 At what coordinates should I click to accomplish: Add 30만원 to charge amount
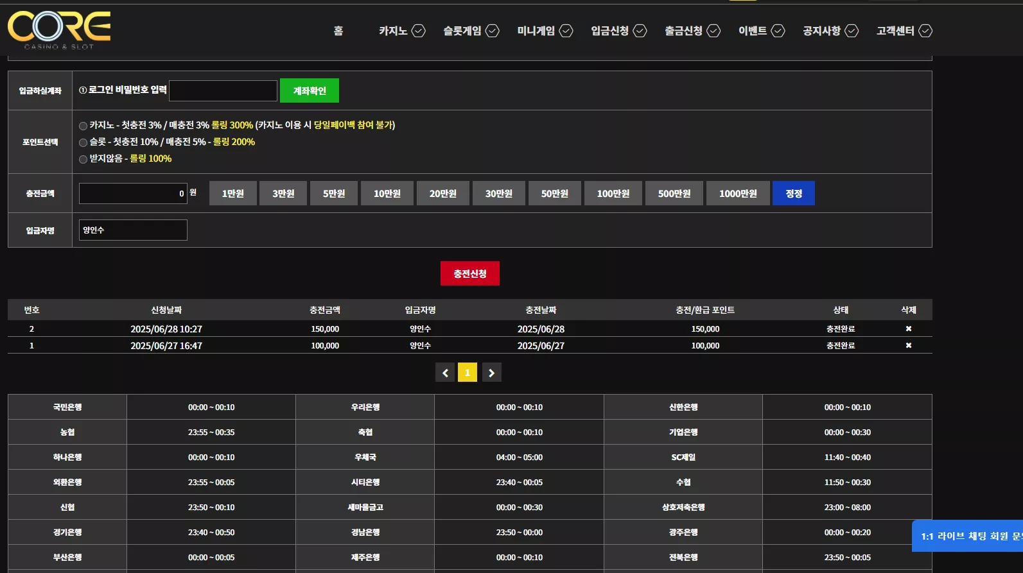tap(499, 193)
